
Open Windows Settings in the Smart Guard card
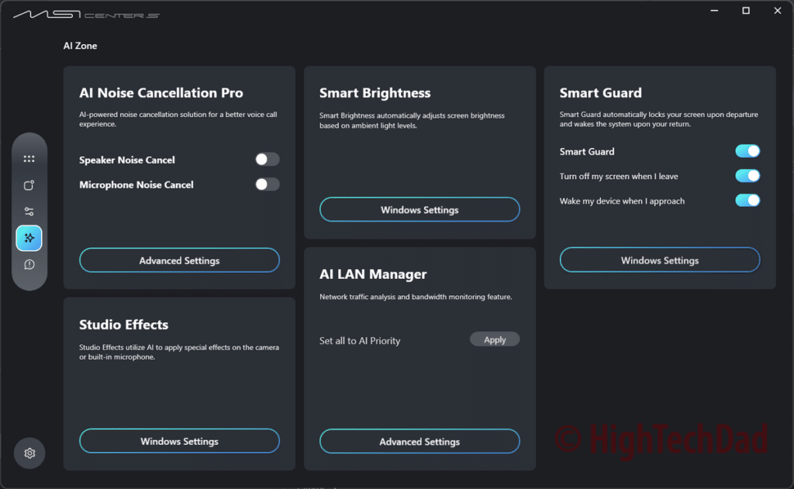coord(660,260)
